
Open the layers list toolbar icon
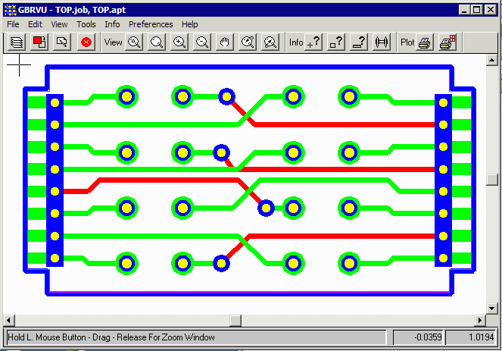[x=17, y=42]
